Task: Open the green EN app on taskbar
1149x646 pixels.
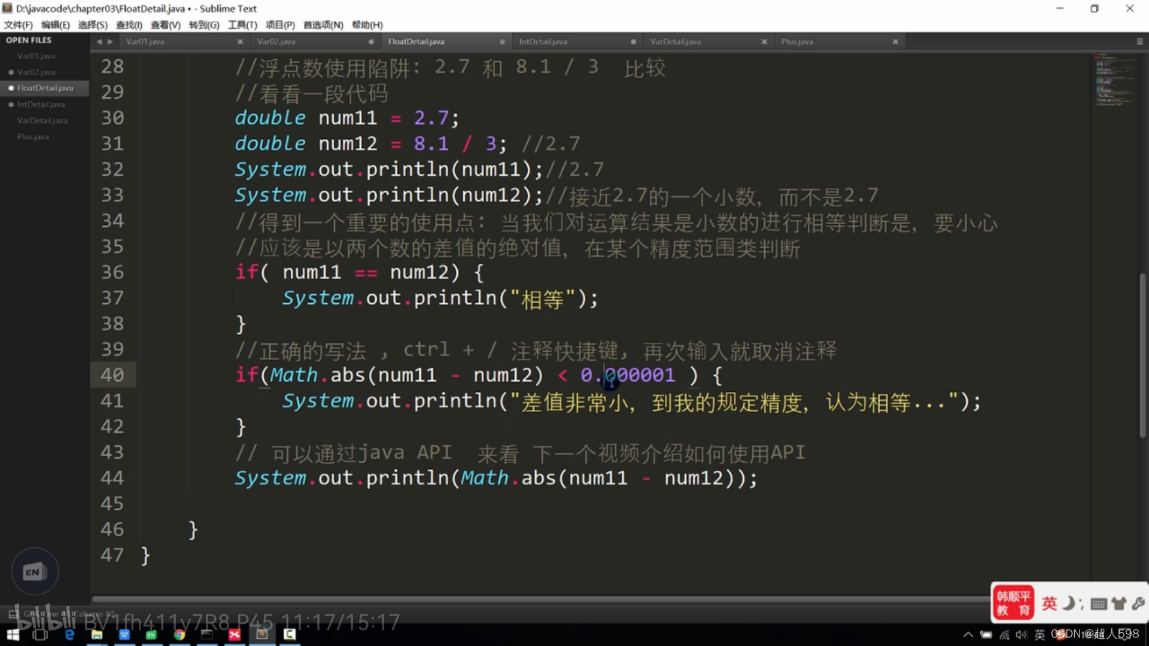Action: (151, 635)
